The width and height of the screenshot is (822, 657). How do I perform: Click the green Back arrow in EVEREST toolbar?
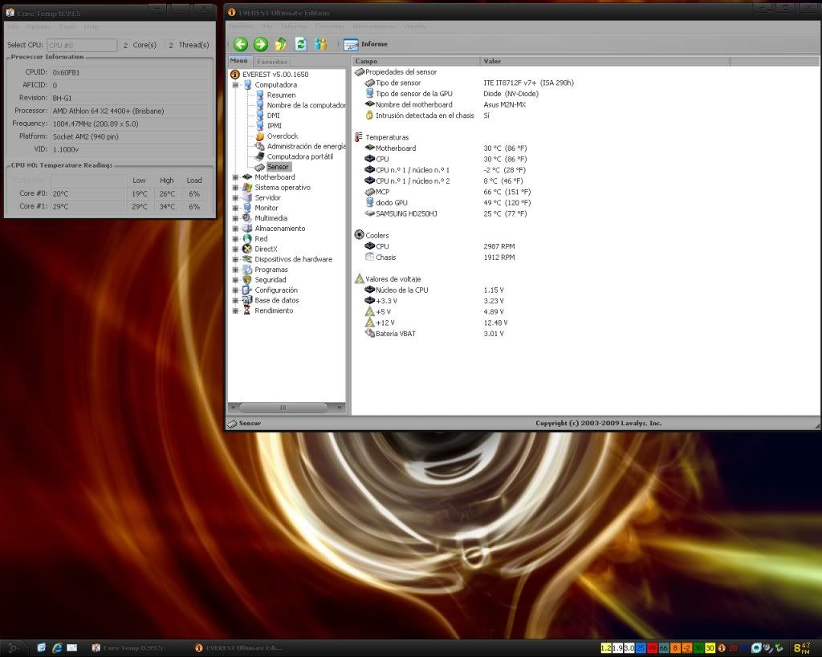(x=240, y=44)
